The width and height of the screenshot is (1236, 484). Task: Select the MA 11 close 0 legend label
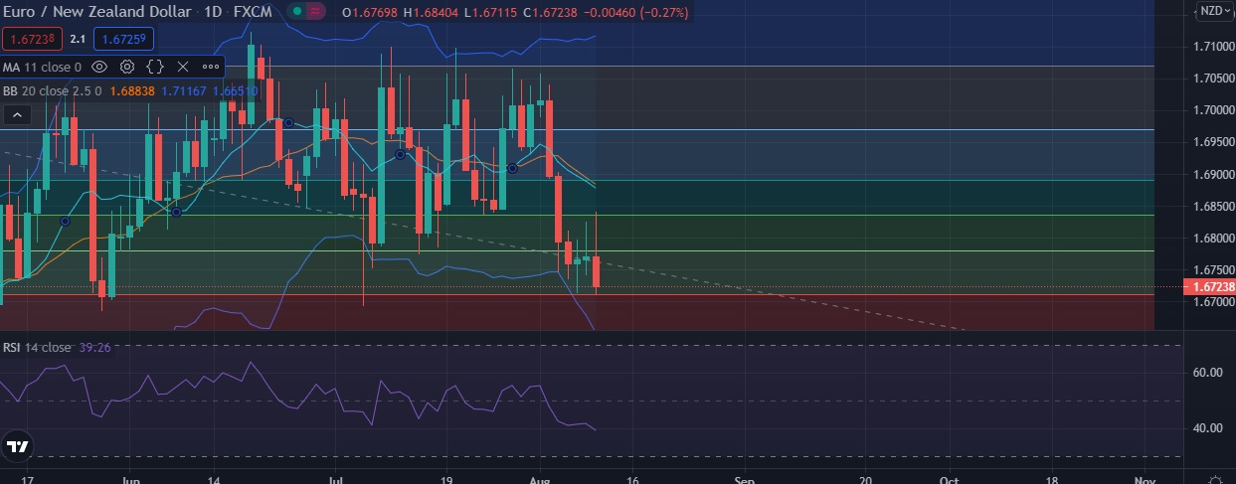(42, 68)
